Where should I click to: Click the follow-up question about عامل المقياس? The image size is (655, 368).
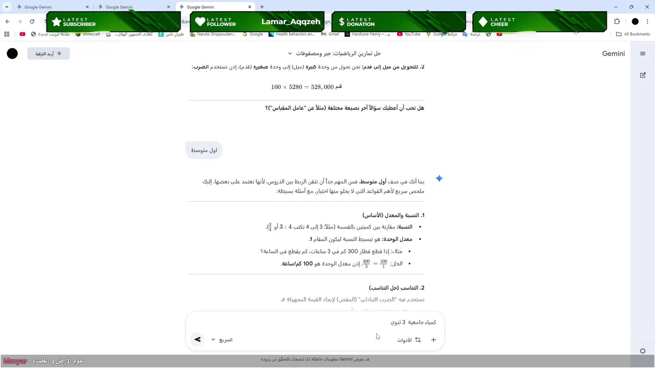pos(344,108)
